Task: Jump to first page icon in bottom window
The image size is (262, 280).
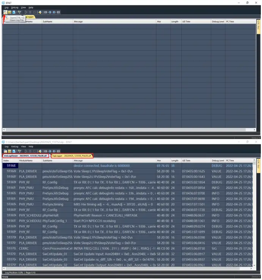Action: coord(46,151)
